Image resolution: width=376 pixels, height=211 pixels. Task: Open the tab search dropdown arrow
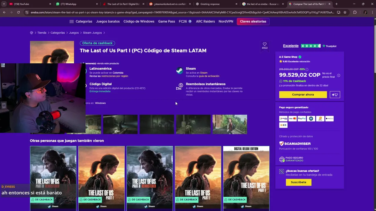tap(4, 4)
